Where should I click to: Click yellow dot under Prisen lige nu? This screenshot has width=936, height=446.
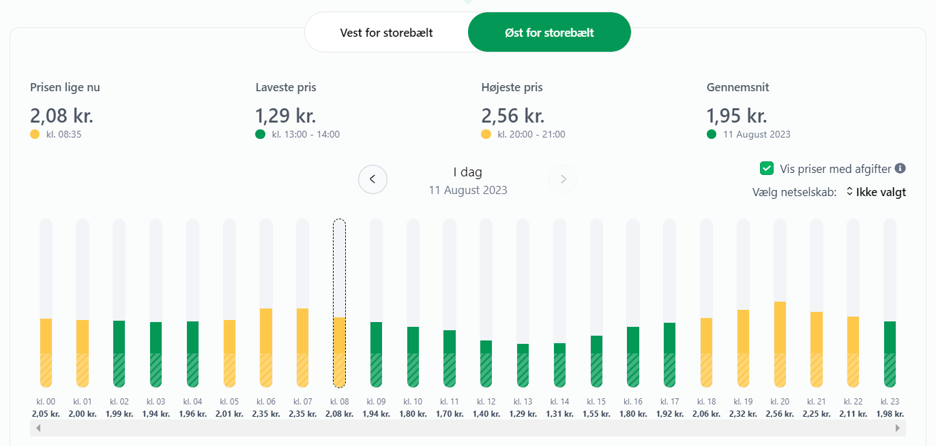35,135
